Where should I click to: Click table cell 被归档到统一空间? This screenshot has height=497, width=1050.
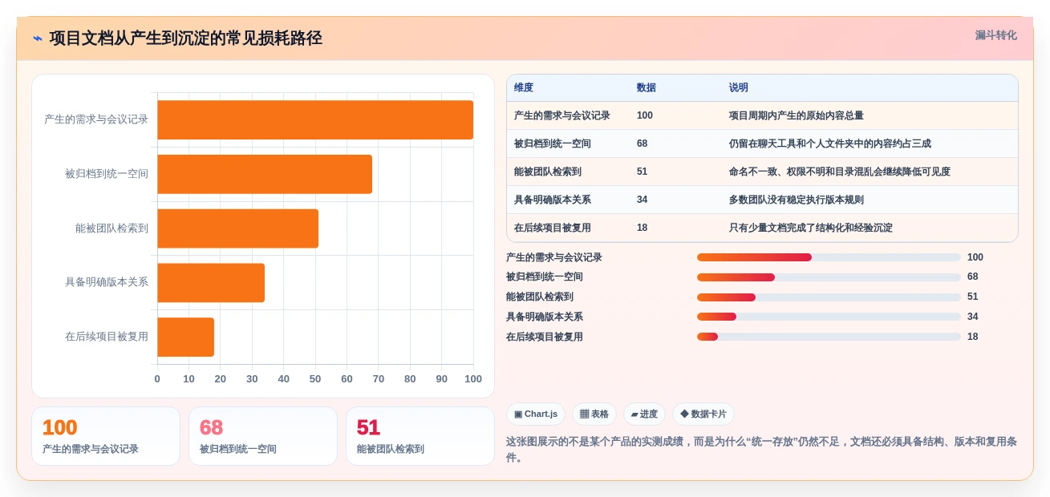click(x=553, y=143)
